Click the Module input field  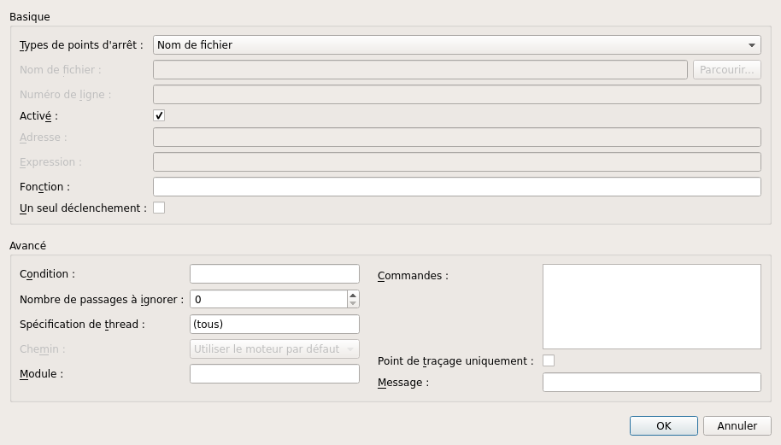274,374
